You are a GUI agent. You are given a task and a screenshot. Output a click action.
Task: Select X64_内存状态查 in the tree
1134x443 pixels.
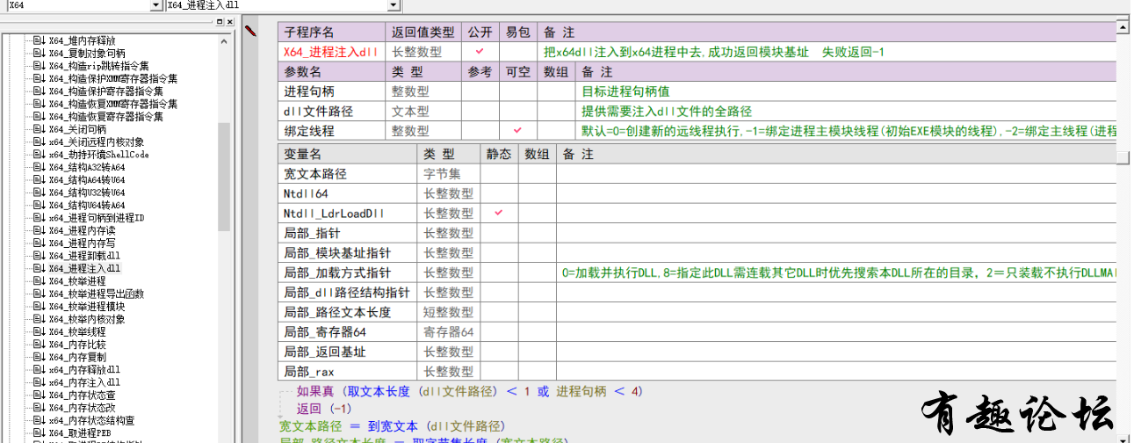point(81,396)
